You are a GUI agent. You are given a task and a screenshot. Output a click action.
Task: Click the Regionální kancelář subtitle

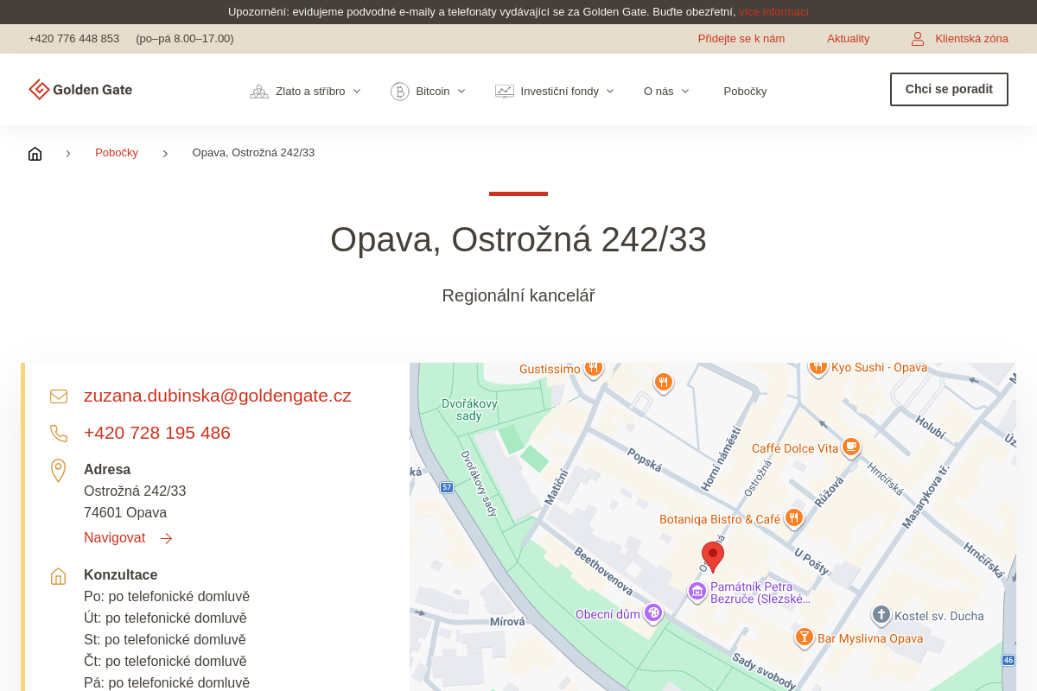518,295
